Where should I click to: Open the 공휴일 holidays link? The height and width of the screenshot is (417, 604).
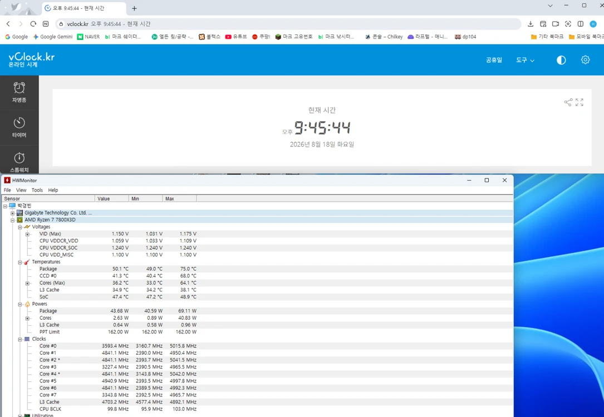(494, 60)
